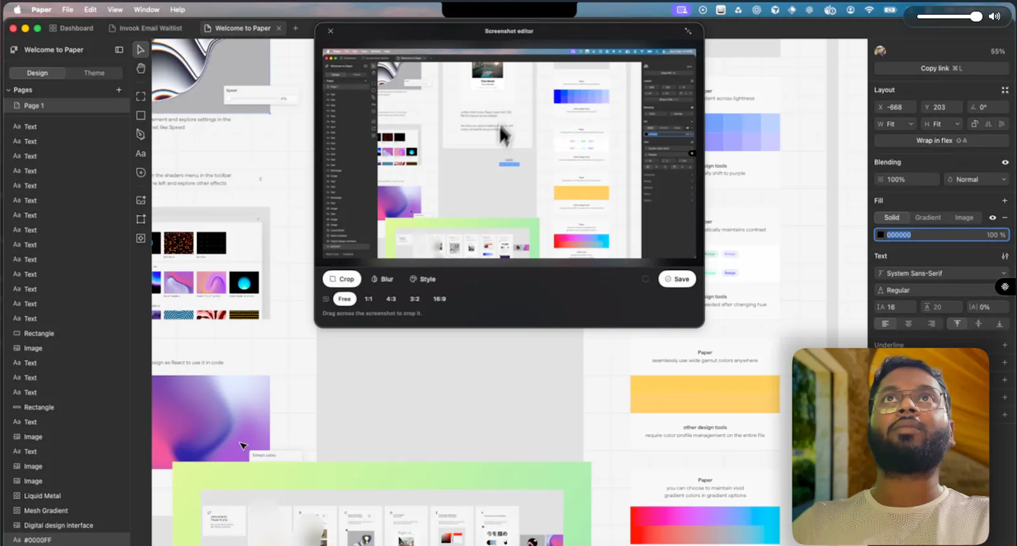Select the Pen tool
Image resolution: width=1017 pixels, height=546 pixels.
140,134
